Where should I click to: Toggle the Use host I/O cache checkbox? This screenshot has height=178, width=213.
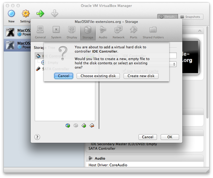click(124, 71)
